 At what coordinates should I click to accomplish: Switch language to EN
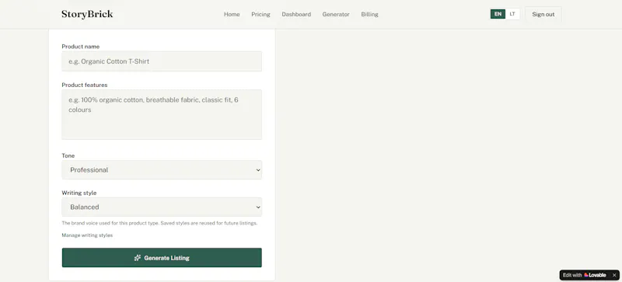(498, 14)
